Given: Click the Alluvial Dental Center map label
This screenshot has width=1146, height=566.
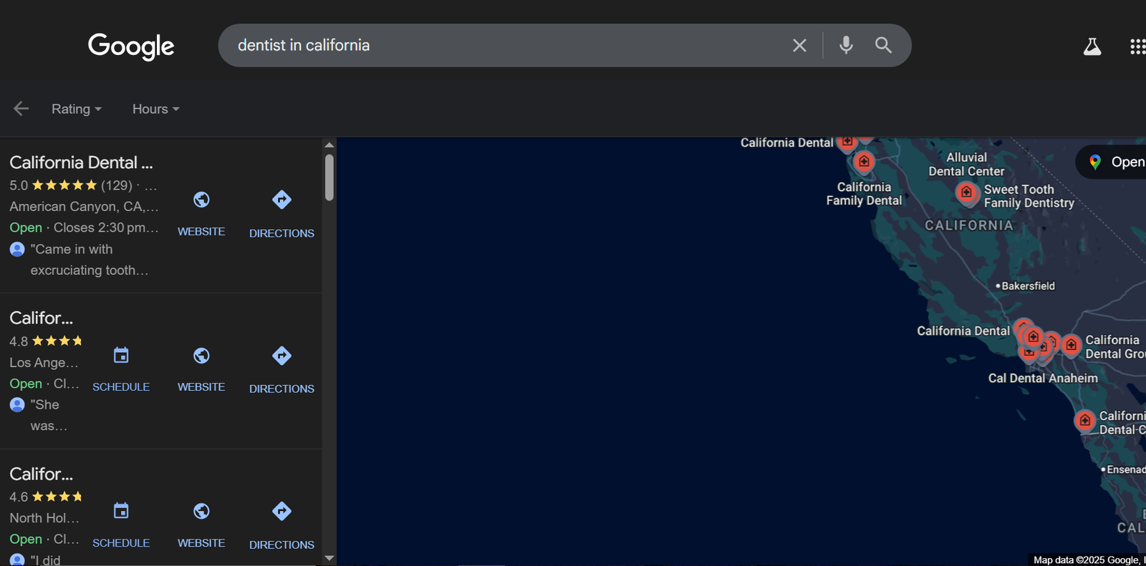Looking at the screenshot, I should (966, 165).
